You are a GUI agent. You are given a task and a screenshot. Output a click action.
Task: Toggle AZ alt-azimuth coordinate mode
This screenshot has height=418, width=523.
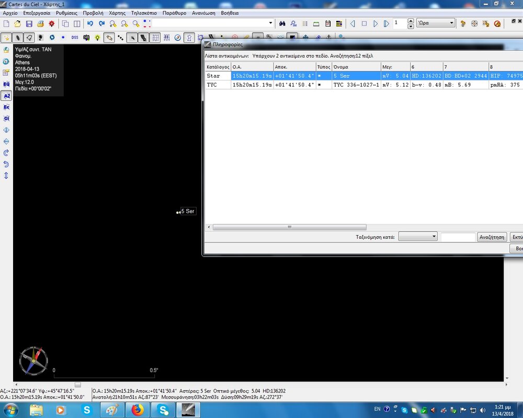coord(6,96)
